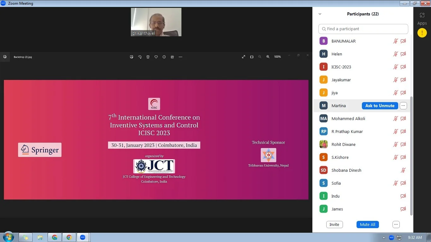Mark the backdrop image as favorite with heart
Image resolution: width=431 pixels, height=242 pixels.
point(156,57)
